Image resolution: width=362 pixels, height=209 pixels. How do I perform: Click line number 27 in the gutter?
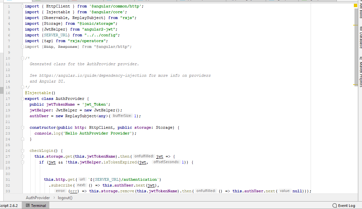(x=7, y=156)
